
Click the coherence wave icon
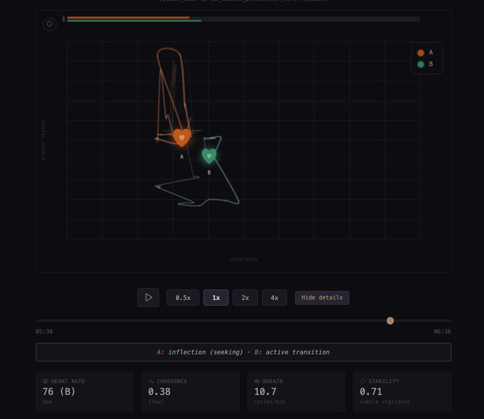(151, 381)
